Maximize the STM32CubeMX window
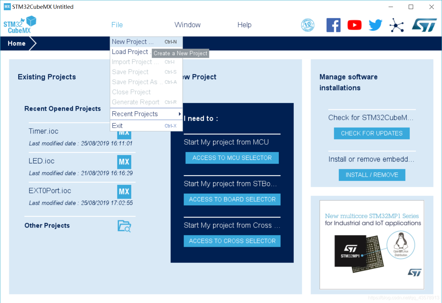 411,7
